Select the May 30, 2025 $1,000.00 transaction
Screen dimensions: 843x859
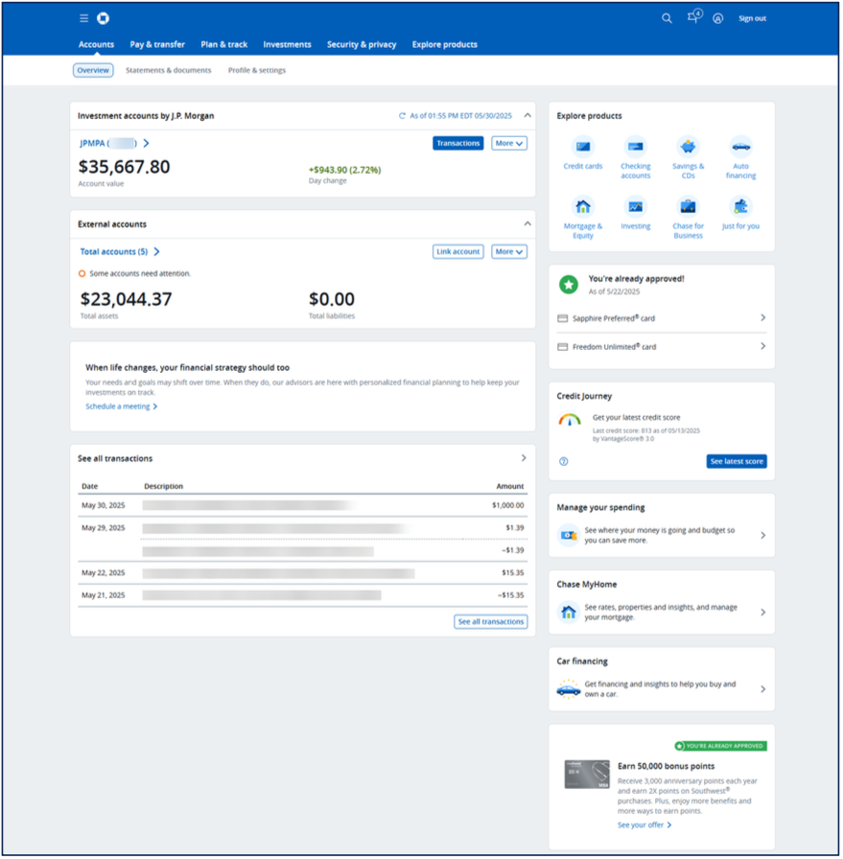coord(303,506)
